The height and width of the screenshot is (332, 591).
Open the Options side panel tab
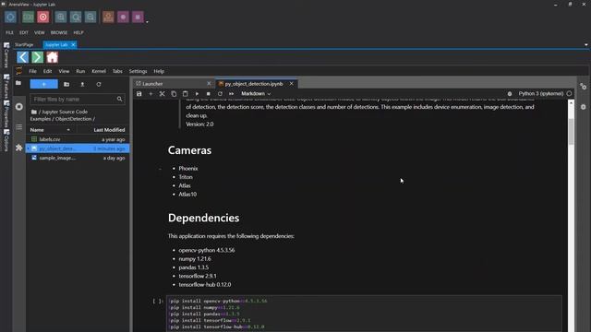point(6,140)
